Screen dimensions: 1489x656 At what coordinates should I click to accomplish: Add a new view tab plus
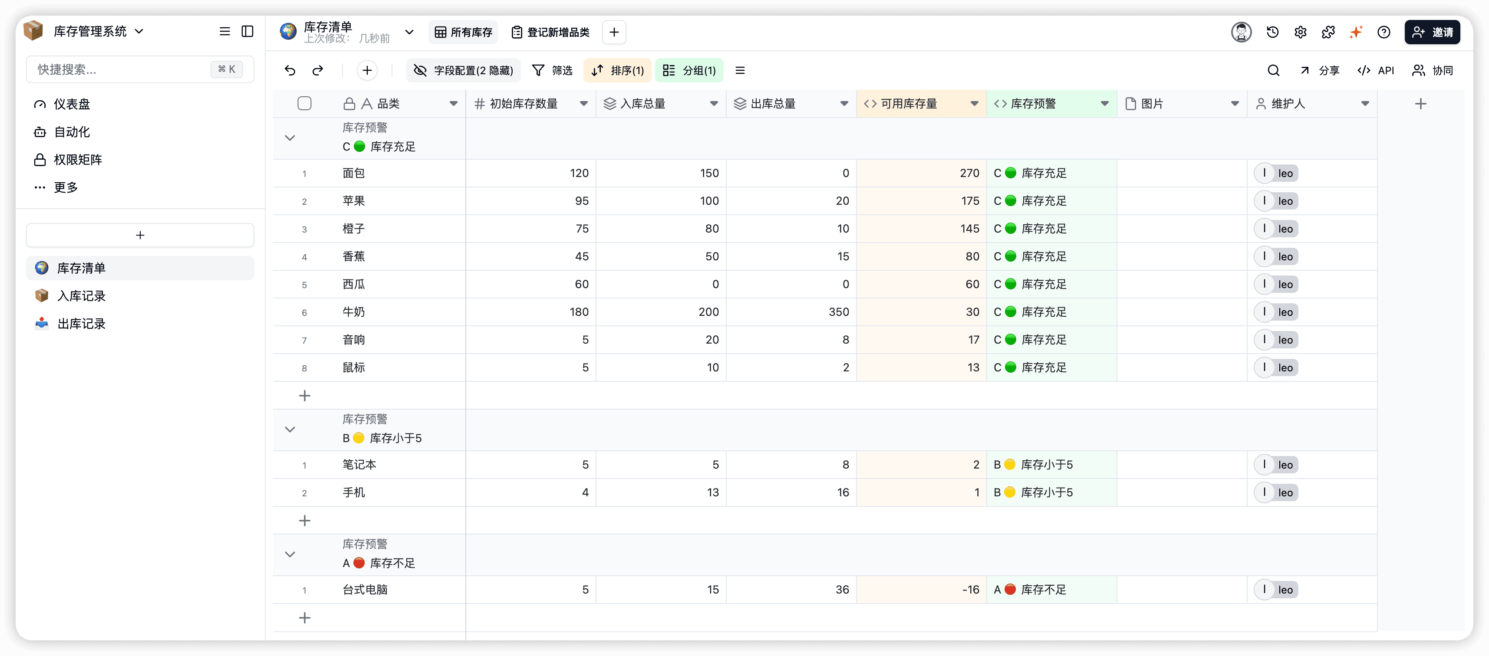(614, 33)
